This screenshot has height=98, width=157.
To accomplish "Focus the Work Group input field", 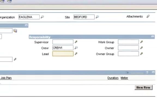I will 128,42.
